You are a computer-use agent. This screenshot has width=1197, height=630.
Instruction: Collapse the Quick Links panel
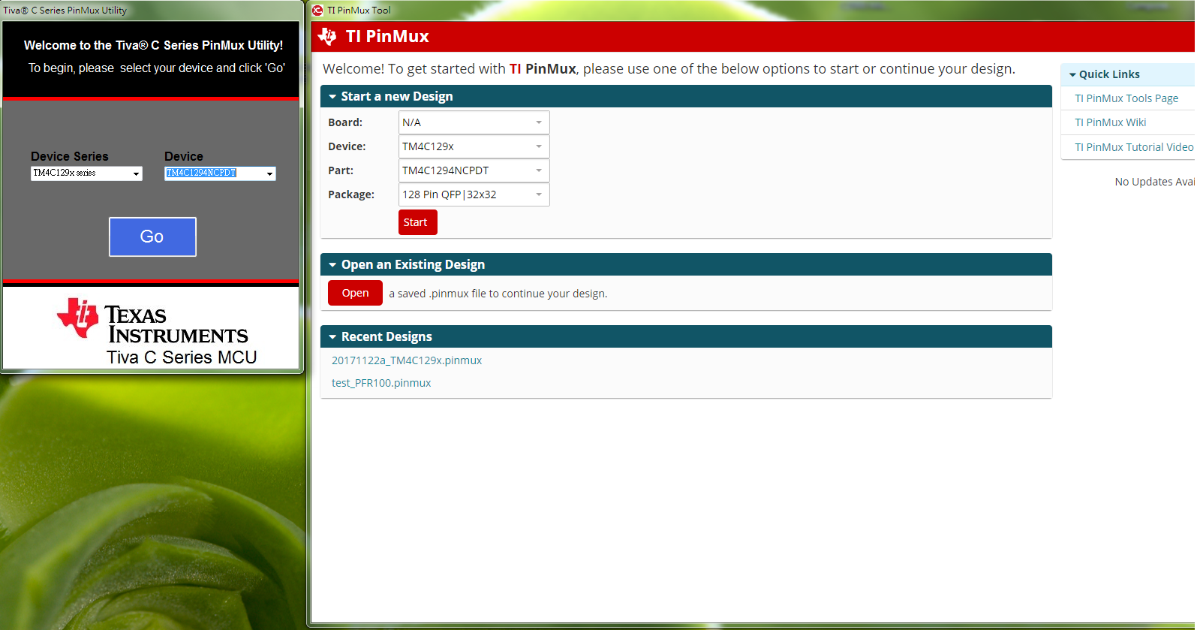click(x=1072, y=75)
